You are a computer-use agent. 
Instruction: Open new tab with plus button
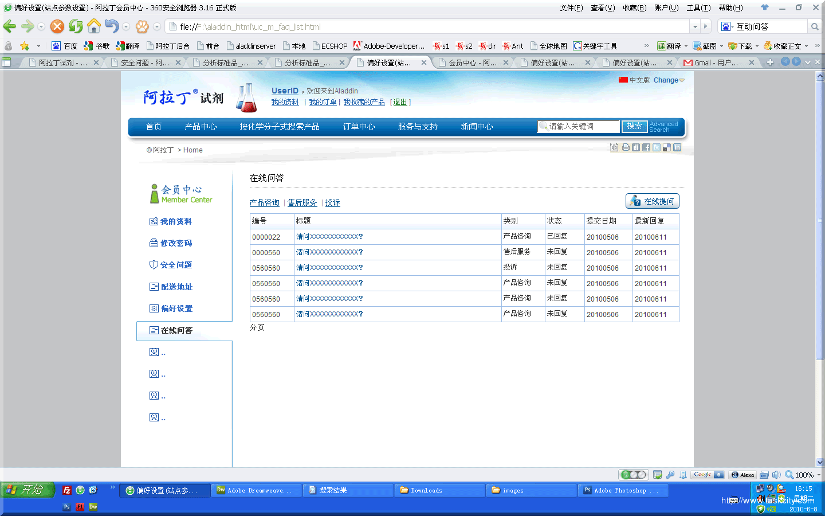(x=770, y=62)
